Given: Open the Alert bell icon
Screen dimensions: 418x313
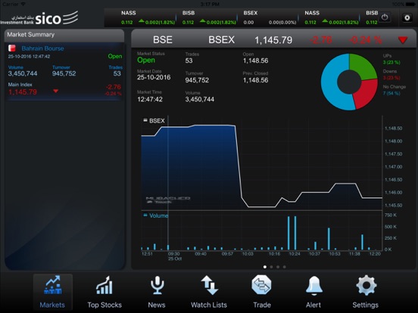Looking at the screenshot, I should point(314,285).
